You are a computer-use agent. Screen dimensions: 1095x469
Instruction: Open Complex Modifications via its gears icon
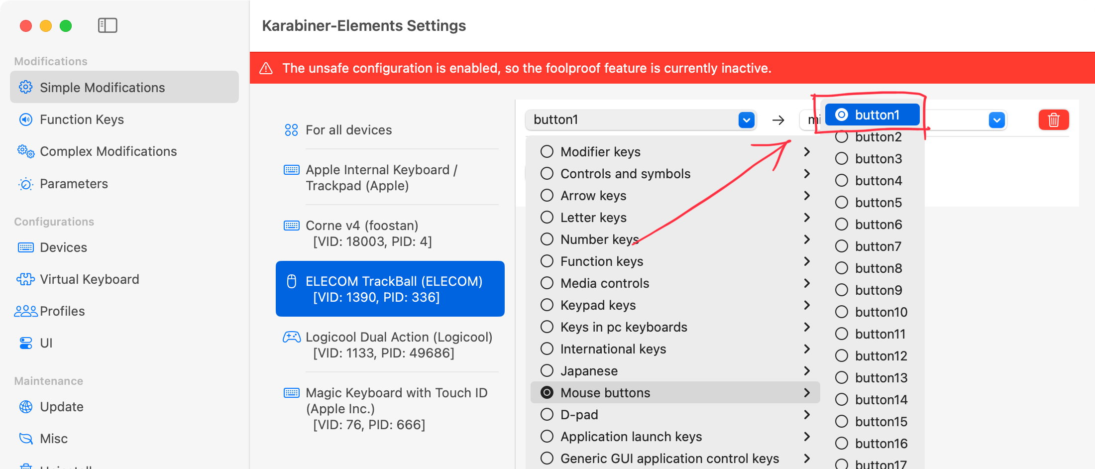[26, 151]
